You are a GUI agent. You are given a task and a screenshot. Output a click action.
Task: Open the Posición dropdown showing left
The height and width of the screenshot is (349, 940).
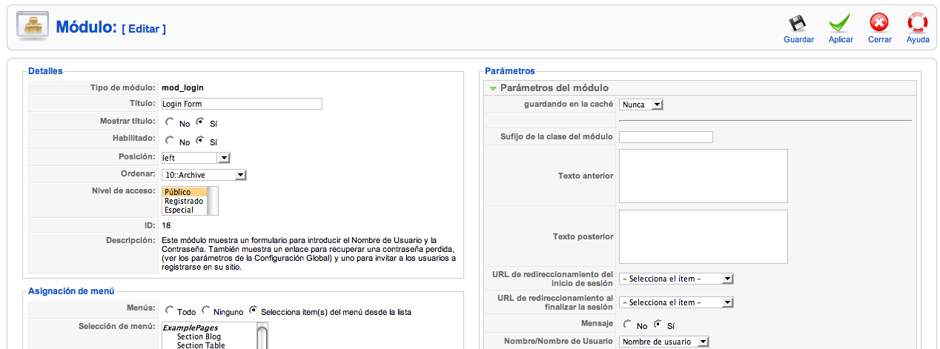[x=196, y=158]
